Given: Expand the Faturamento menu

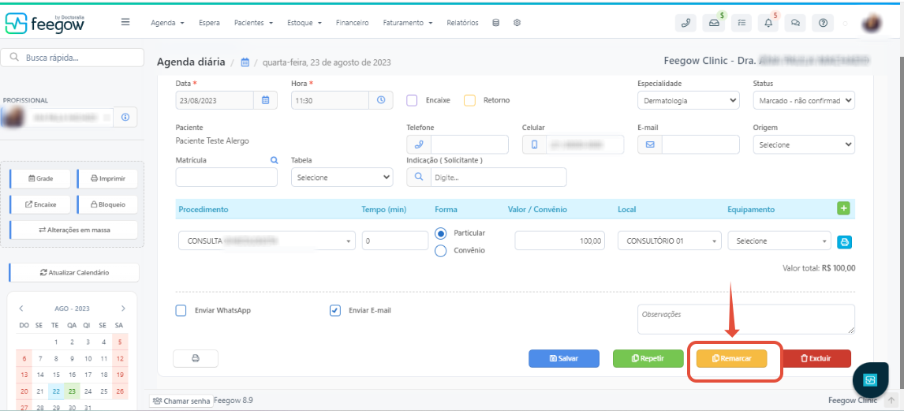Looking at the screenshot, I should coord(408,23).
